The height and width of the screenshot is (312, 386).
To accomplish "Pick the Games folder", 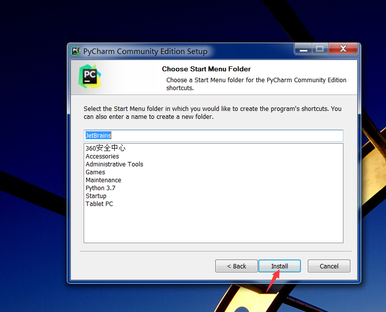I will (x=96, y=172).
